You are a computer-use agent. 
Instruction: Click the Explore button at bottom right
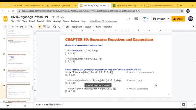coord(183,105)
